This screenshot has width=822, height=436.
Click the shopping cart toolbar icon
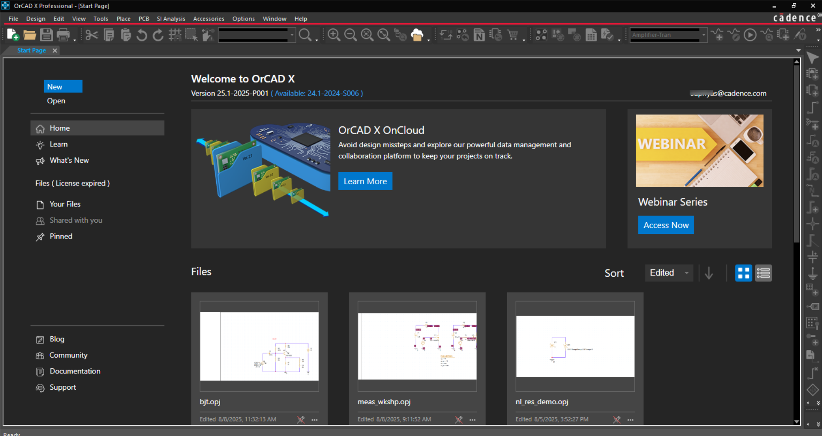(x=513, y=35)
